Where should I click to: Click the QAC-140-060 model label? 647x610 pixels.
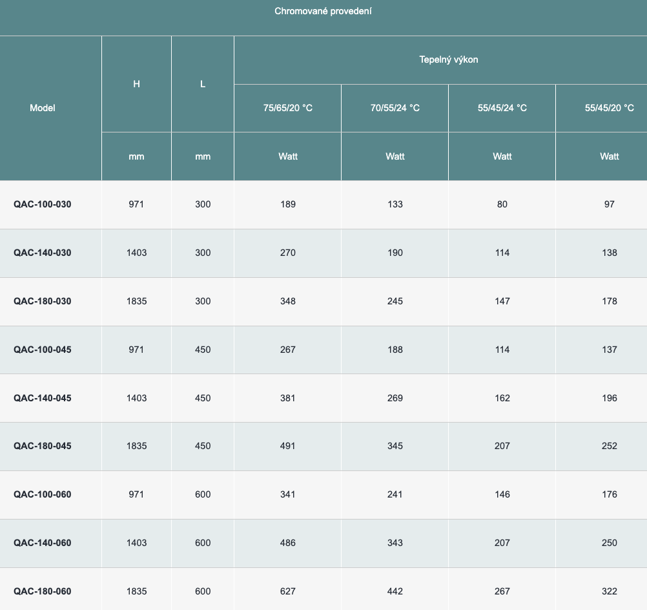pyautogui.click(x=43, y=543)
